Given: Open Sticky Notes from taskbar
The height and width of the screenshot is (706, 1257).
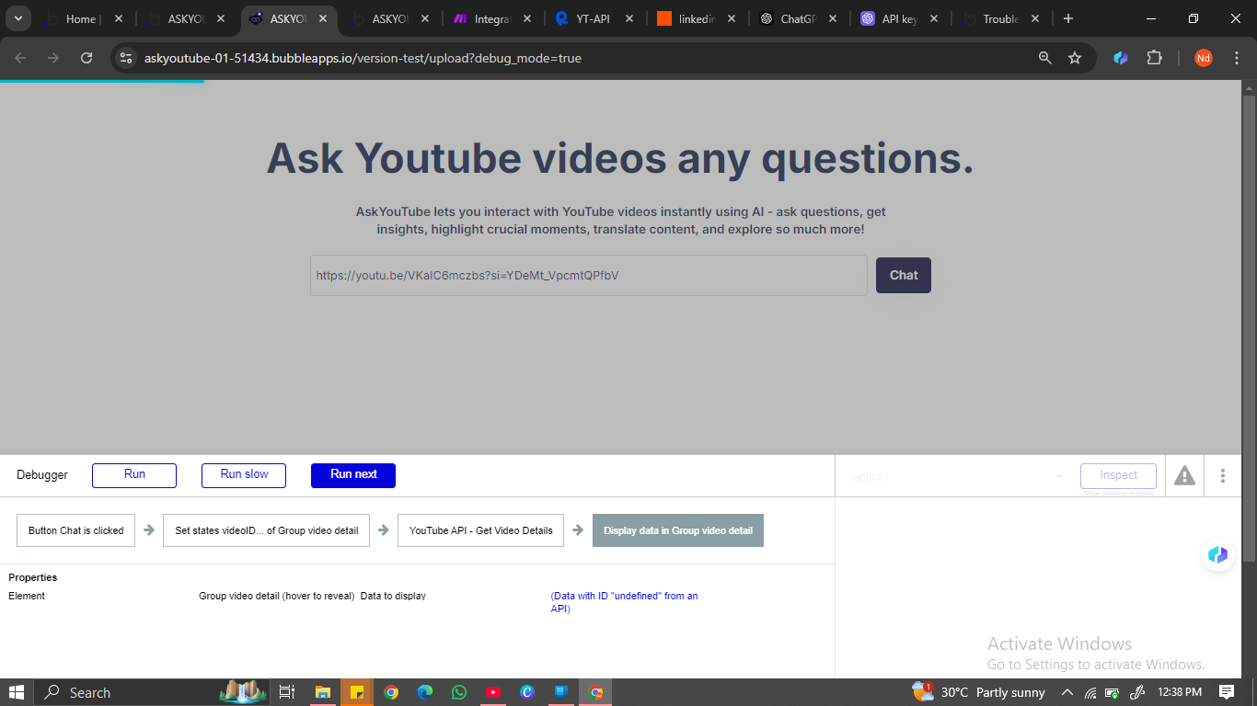Looking at the screenshot, I should point(355,692).
